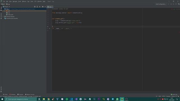180x101 pixels.
Task: Open Visual Studio purple icon in taskbar
Action: [76, 99]
